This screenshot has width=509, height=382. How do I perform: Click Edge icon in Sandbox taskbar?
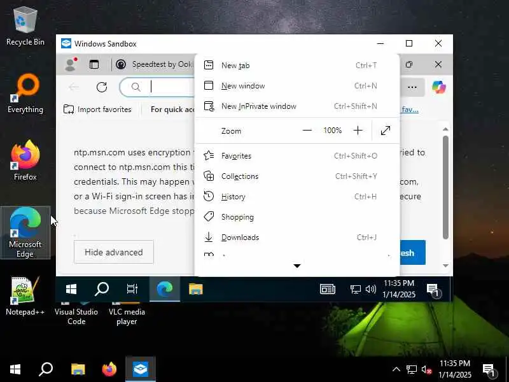[165, 289]
